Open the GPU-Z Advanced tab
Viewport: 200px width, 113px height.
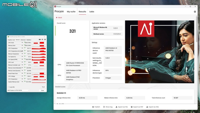tap(23, 40)
